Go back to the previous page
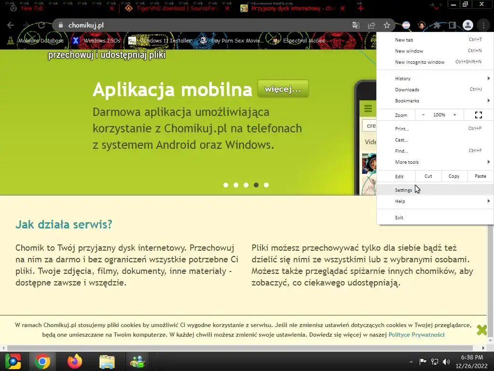Screen dimensions: 494x371 coord(11,25)
